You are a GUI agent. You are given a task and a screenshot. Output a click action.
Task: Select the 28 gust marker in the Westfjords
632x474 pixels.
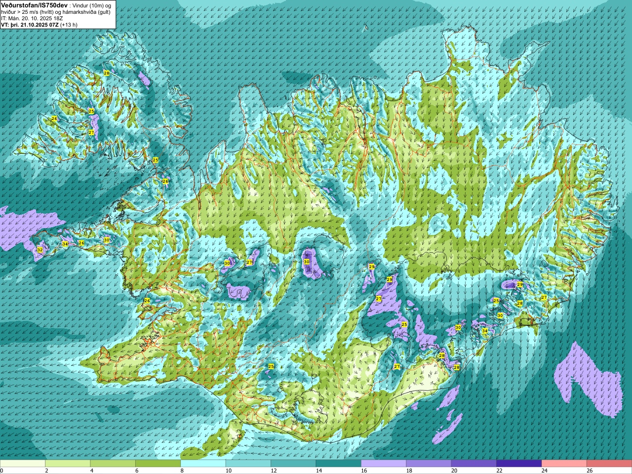(x=107, y=73)
